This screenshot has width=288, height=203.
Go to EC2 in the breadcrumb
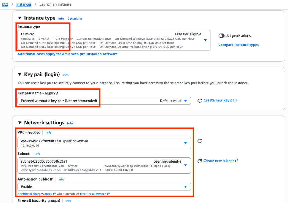tap(5, 4)
